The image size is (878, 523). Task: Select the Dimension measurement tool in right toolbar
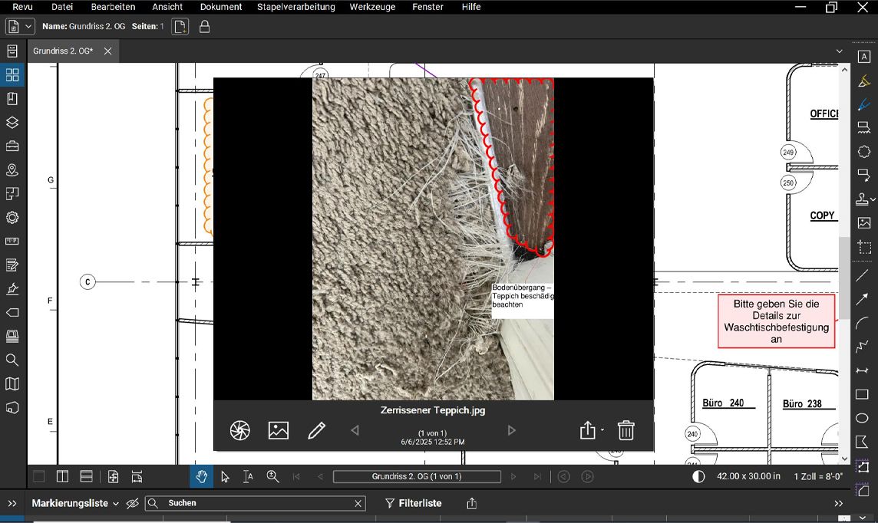click(x=863, y=370)
